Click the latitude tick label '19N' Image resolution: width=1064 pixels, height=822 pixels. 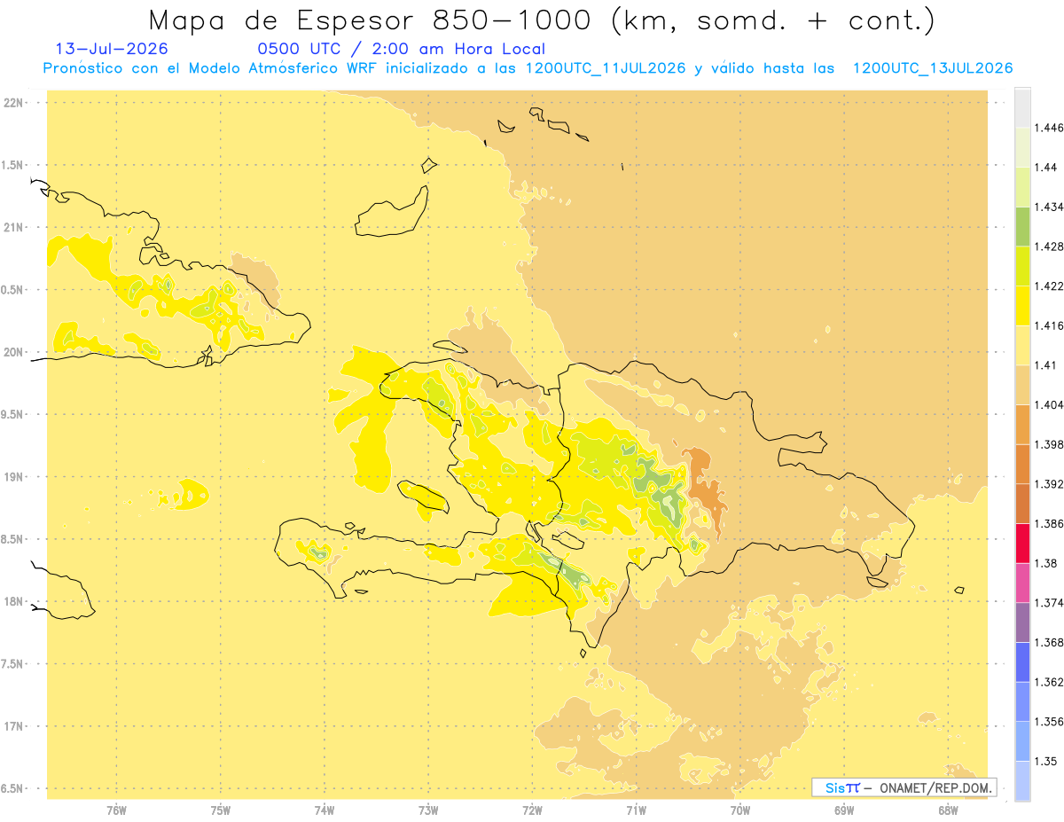point(13,477)
